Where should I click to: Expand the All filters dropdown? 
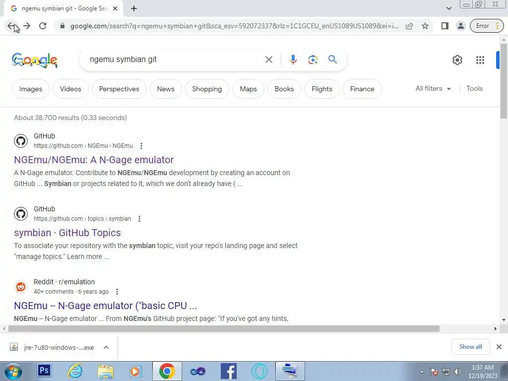[x=433, y=88]
